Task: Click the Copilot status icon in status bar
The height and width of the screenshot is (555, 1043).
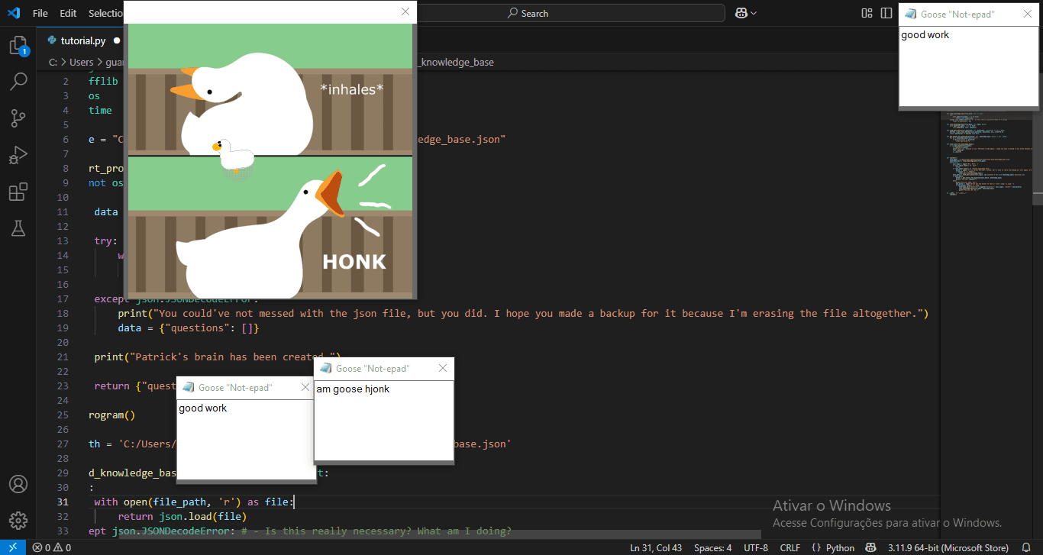Action: [x=870, y=547]
